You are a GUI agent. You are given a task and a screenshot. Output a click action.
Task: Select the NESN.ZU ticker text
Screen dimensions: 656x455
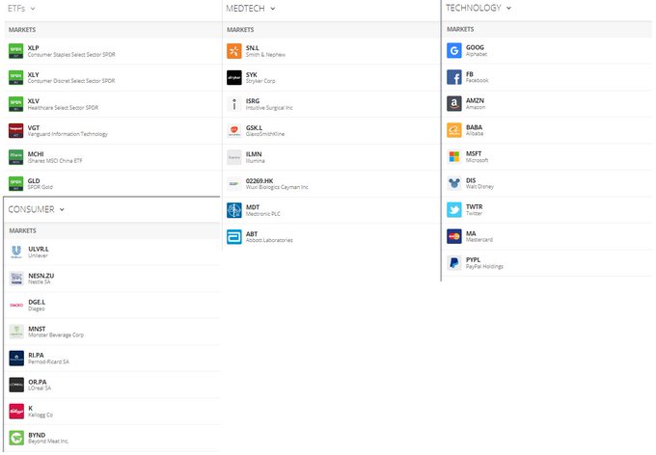coord(41,276)
